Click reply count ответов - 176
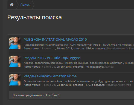Viewport: 134px width, 105px height. [x=81, y=85]
